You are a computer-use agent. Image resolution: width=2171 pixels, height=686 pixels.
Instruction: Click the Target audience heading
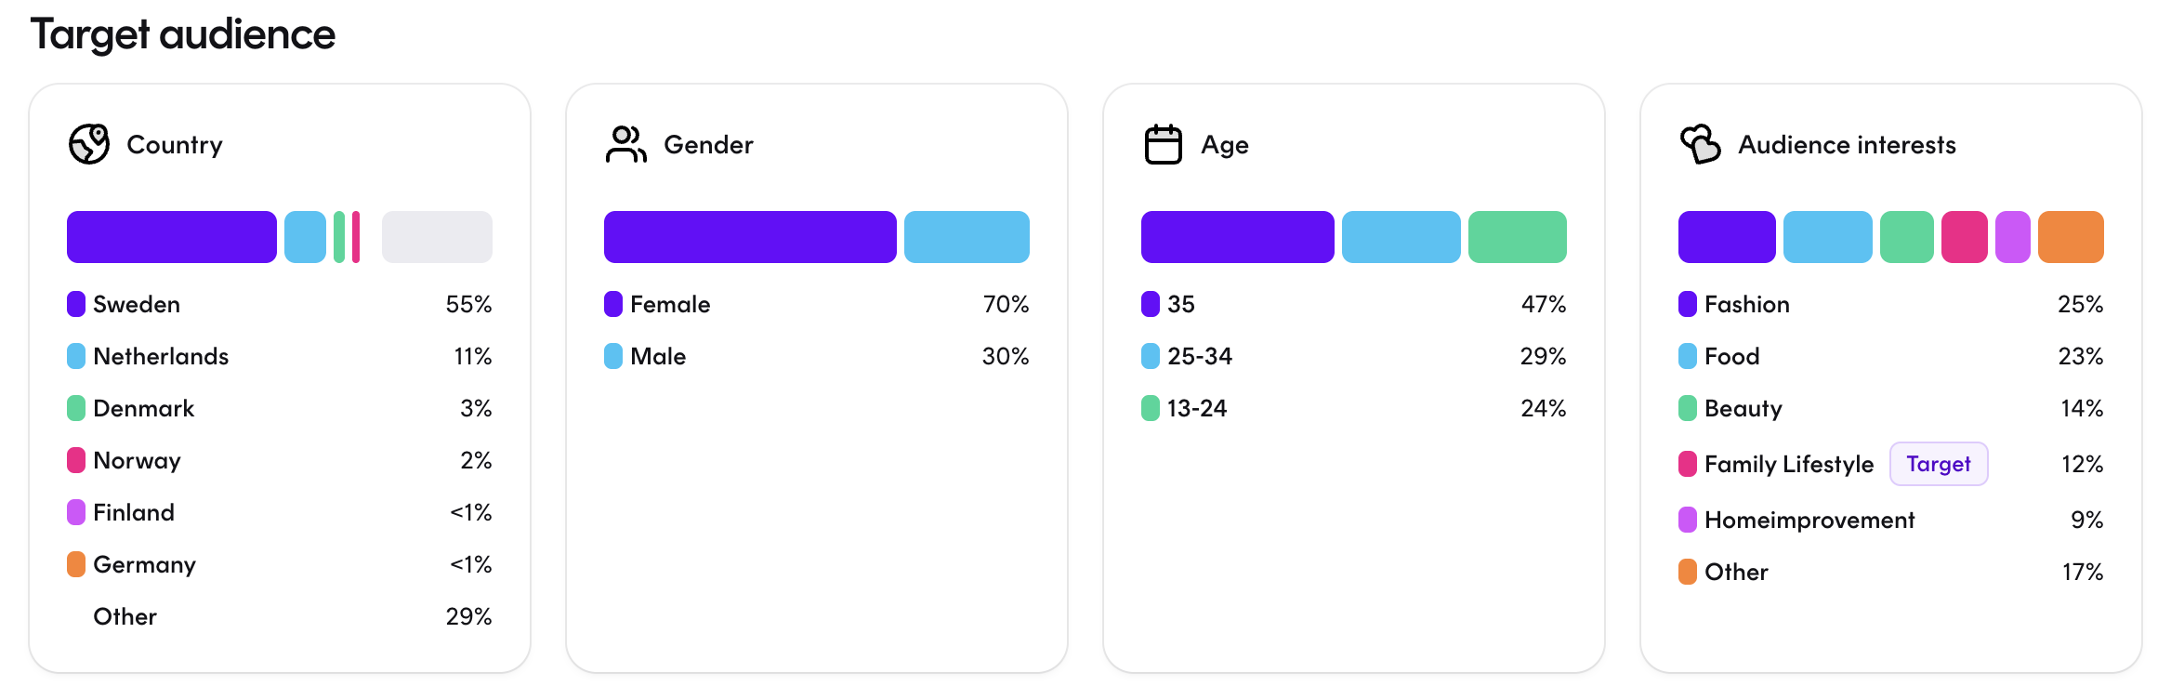(x=183, y=34)
